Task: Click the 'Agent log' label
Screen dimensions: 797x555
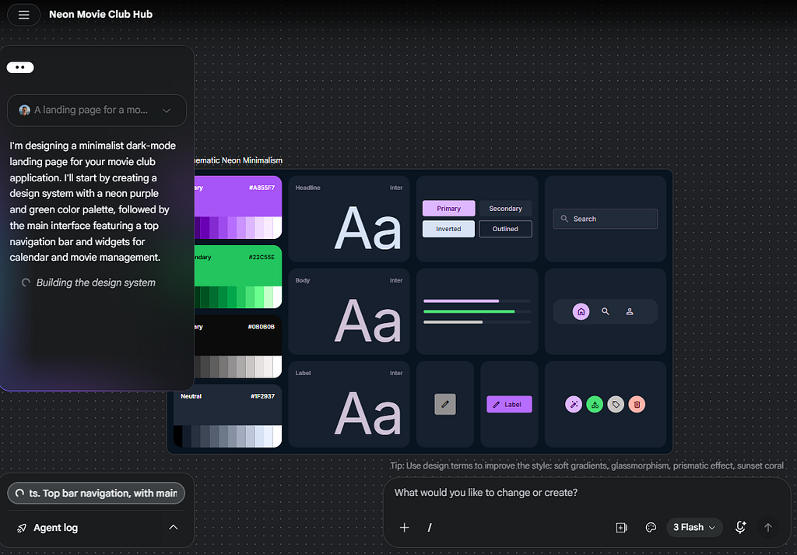Action: (x=56, y=528)
